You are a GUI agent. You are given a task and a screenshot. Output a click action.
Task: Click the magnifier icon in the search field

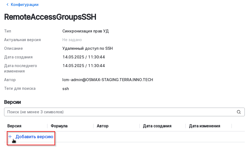tap(239, 112)
